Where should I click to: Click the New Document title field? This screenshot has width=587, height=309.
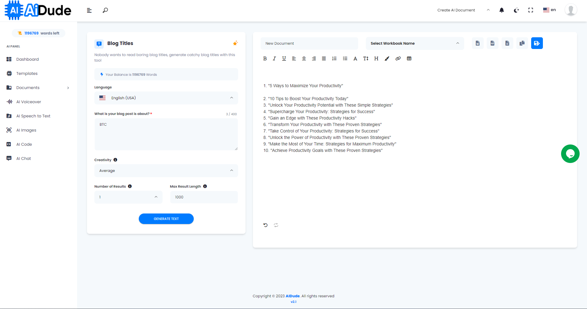click(x=309, y=43)
